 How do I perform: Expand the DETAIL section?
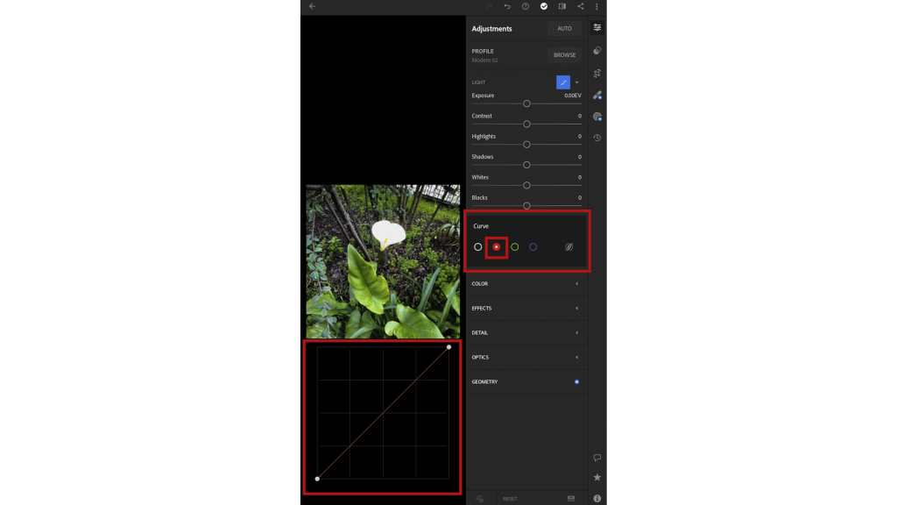click(526, 332)
